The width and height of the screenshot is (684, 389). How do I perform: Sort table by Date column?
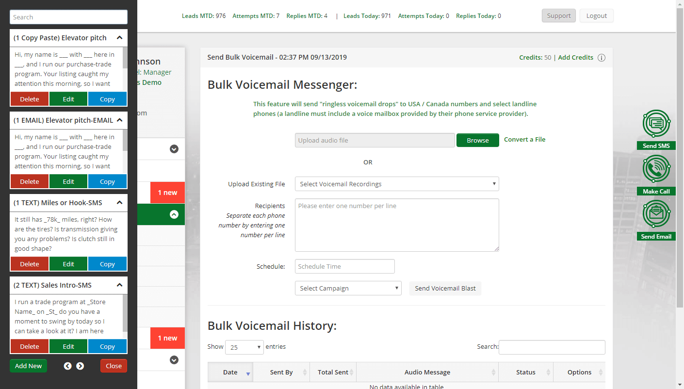point(230,372)
